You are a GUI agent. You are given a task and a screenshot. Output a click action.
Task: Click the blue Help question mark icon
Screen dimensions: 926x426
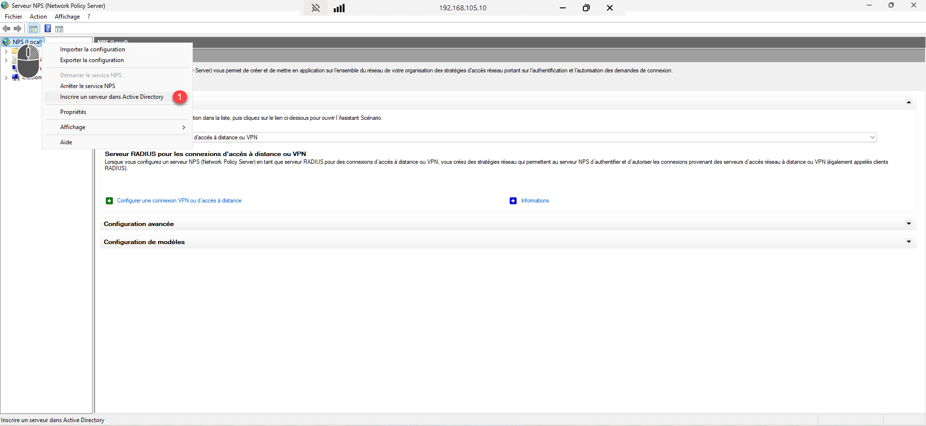tap(47, 29)
